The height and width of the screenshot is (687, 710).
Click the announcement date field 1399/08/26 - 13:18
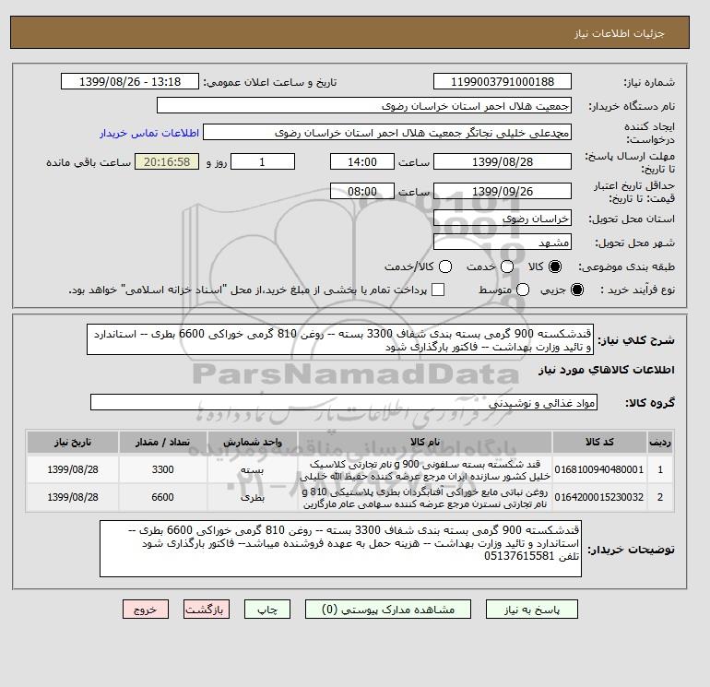pos(129,82)
